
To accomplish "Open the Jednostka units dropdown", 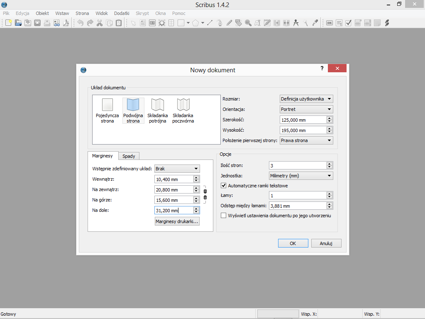I will [x=301, y=176].
